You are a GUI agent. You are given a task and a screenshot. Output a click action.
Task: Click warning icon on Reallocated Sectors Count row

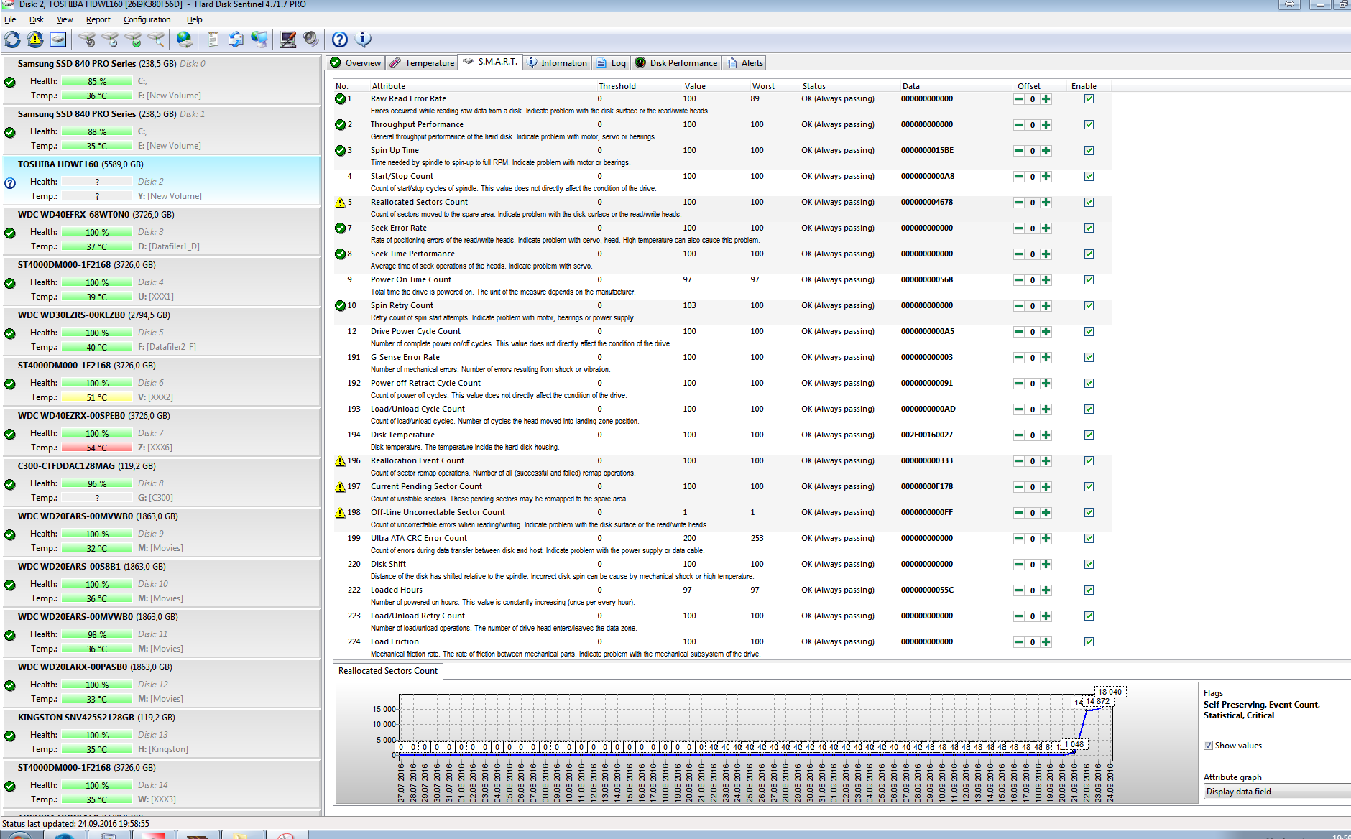pyautogui.click(x=341, y=203)
